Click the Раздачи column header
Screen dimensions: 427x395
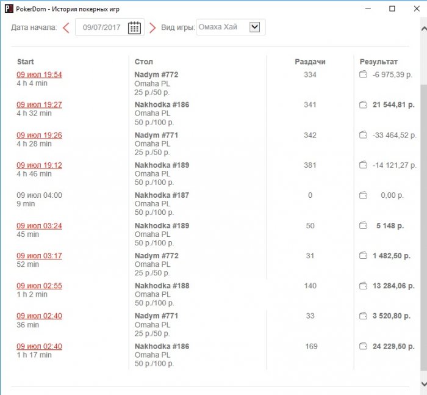click(x=310, y=62)
